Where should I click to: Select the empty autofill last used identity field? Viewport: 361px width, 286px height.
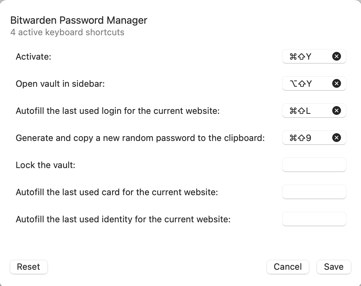click(314, 219)
